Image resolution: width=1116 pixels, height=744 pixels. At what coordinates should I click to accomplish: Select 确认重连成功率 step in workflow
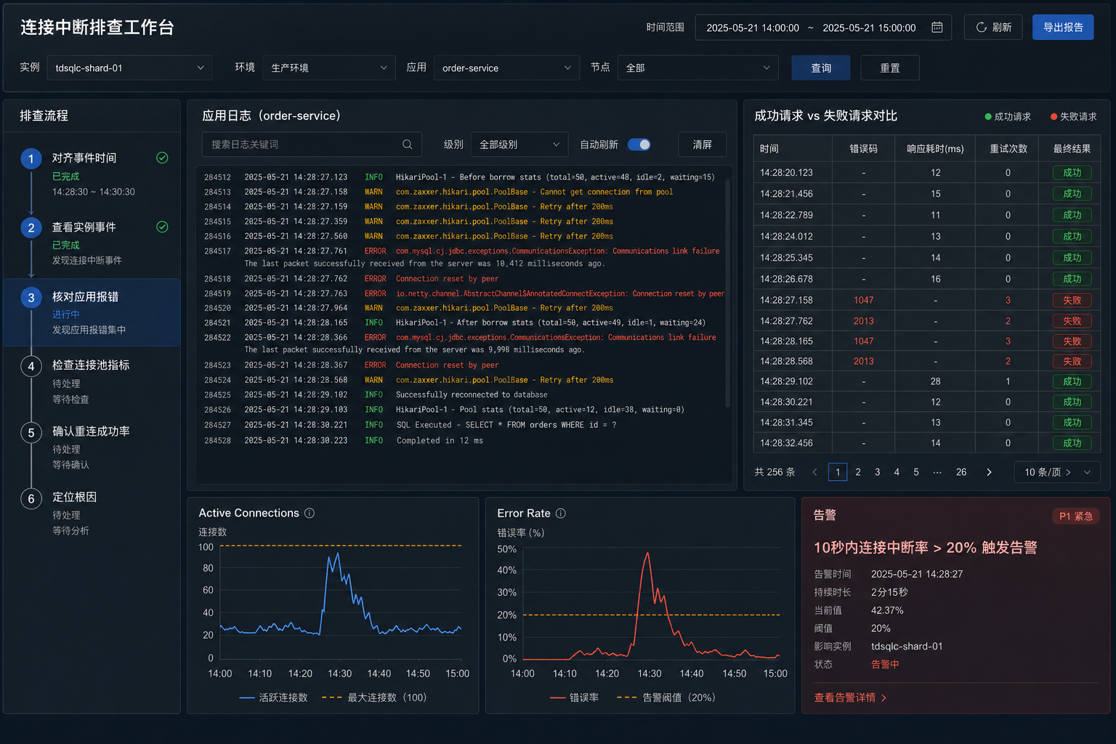point(92,448)
